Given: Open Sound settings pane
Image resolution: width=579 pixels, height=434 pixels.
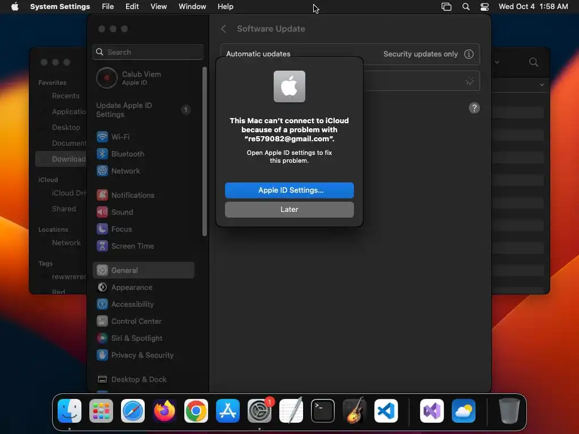Looking at the screenshot, I should coord(143,212).
